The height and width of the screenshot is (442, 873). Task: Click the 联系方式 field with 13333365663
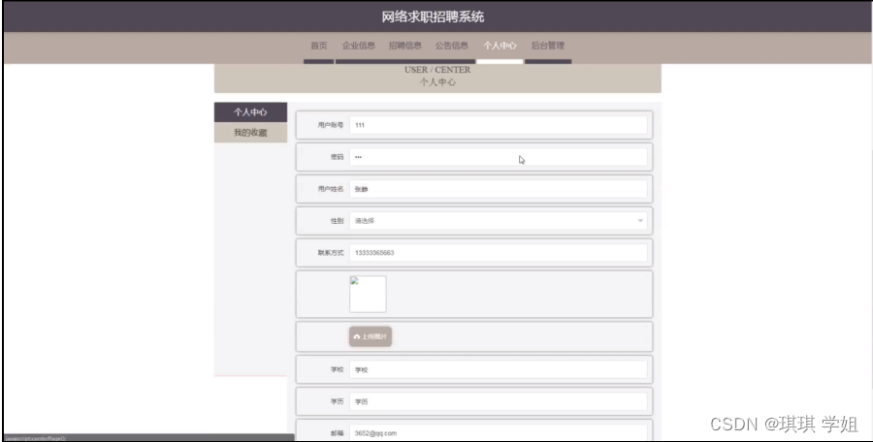499,253
